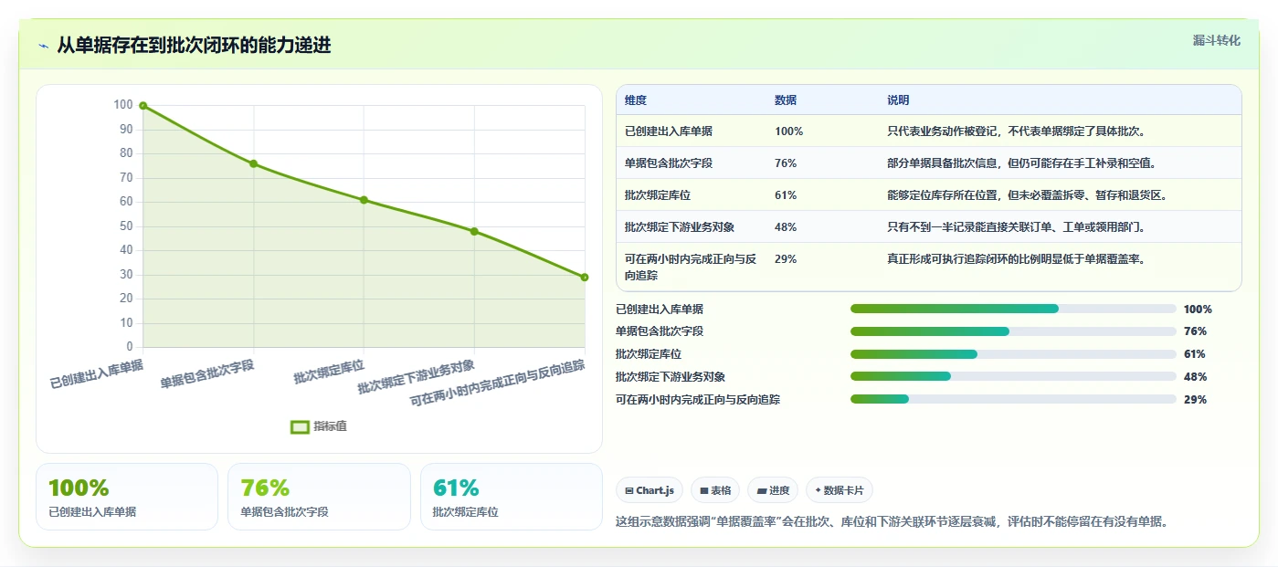The image size is (1278, 567).
Task: Click the 维度 column header
Action: click(636, 100)
